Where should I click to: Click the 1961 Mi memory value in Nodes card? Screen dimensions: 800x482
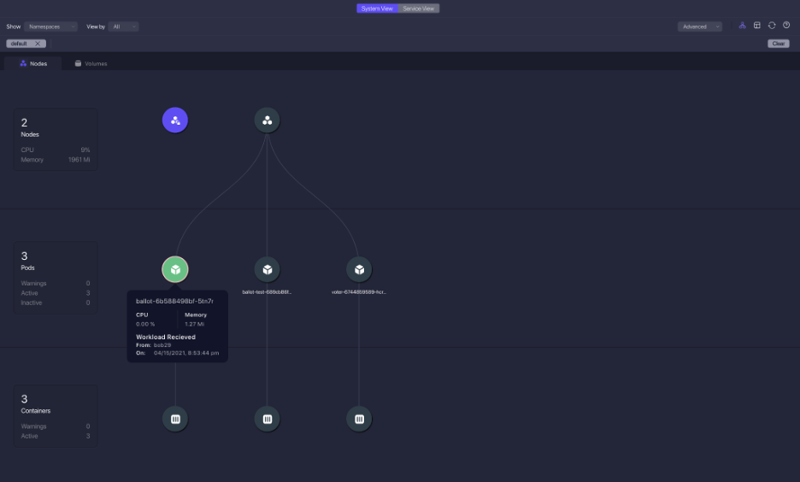pyautogui.click(x=79, y=160)
